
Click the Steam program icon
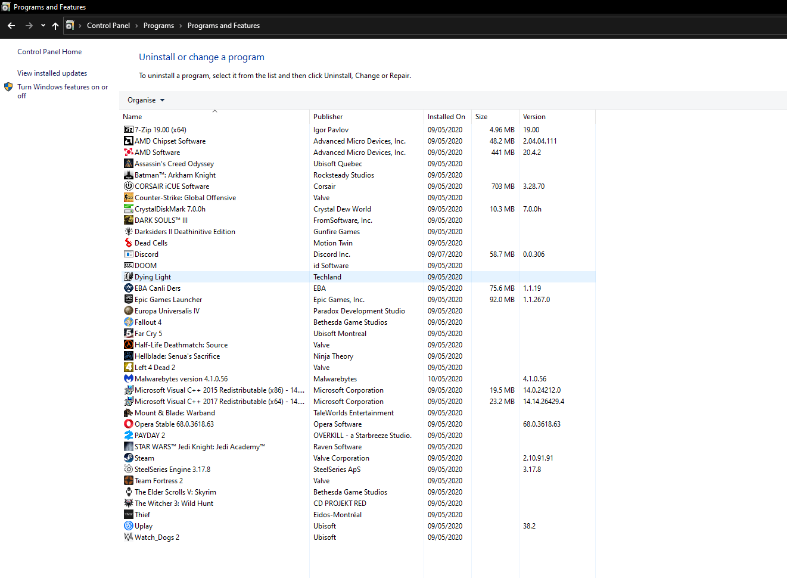click(x=128, y=458)
